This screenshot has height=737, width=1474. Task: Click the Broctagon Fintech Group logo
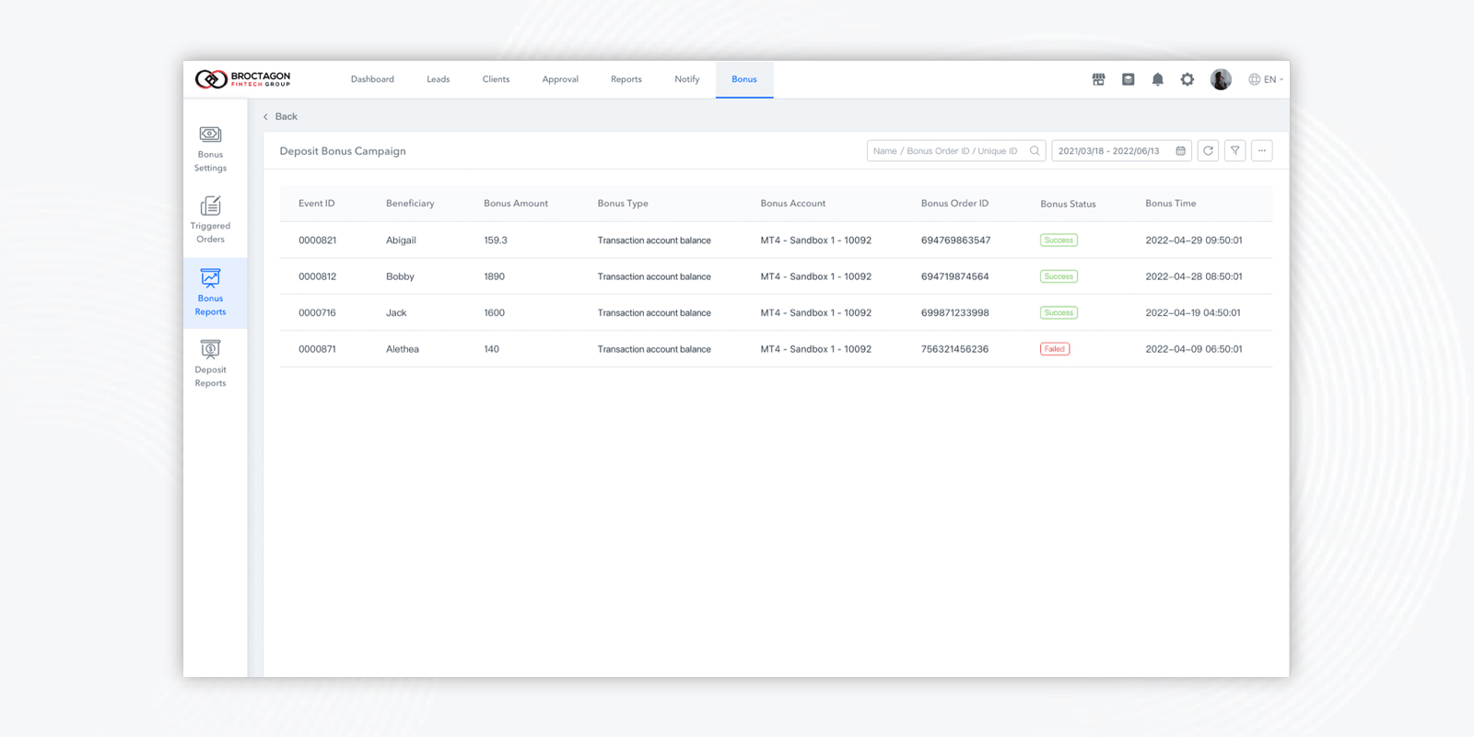coord(242,79)
